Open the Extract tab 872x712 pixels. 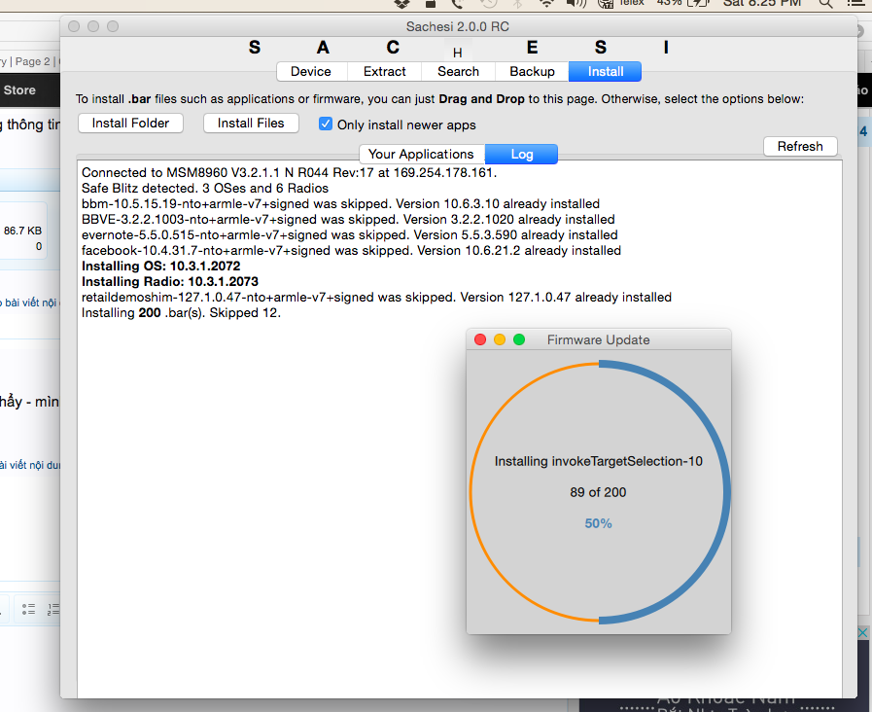coord(385,71)
